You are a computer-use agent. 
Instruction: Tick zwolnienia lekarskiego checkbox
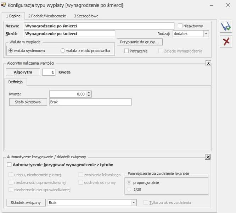click(x=81, y=175)
